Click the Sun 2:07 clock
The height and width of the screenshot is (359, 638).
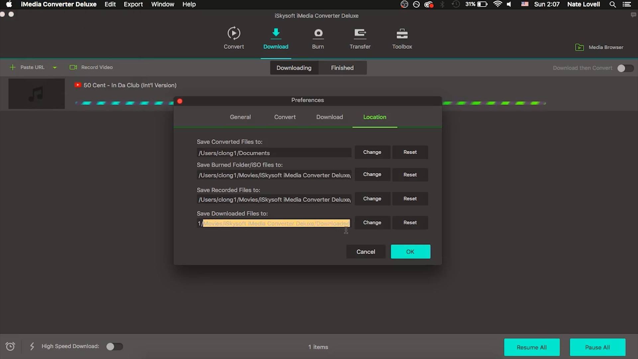click(547, 4)
